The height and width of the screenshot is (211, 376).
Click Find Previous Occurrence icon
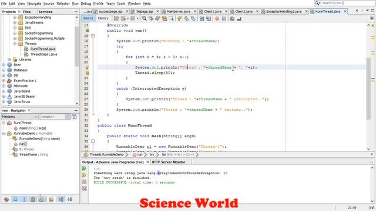[151, 18]
